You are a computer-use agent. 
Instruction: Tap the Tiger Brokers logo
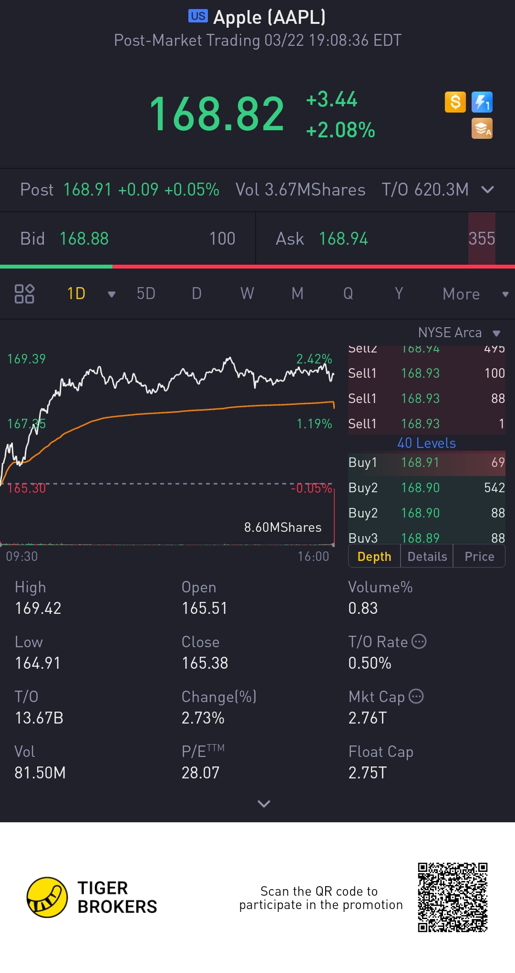[92, 897]
